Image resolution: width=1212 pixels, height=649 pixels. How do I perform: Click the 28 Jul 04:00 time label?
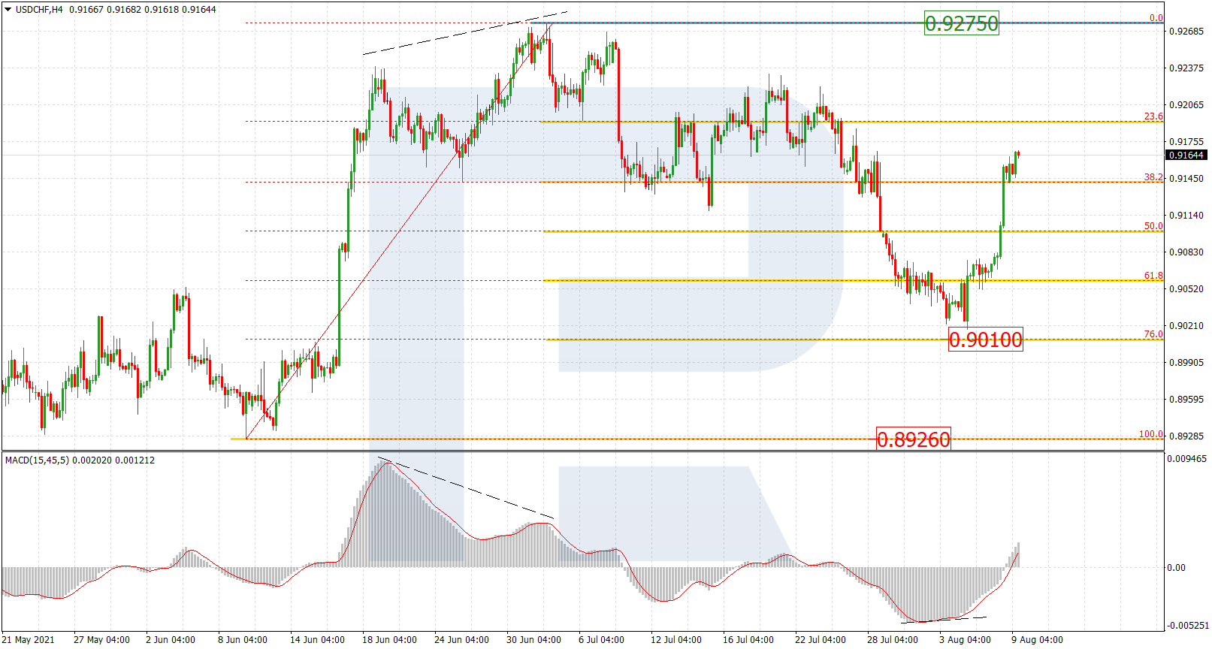(893, 640)
